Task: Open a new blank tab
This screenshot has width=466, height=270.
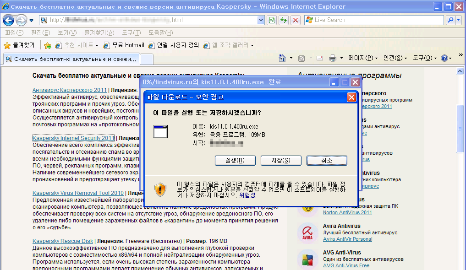Action: coord(147,59)
